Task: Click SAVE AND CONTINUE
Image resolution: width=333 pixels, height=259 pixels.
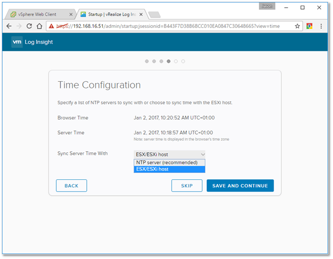Action: (240, 186)
